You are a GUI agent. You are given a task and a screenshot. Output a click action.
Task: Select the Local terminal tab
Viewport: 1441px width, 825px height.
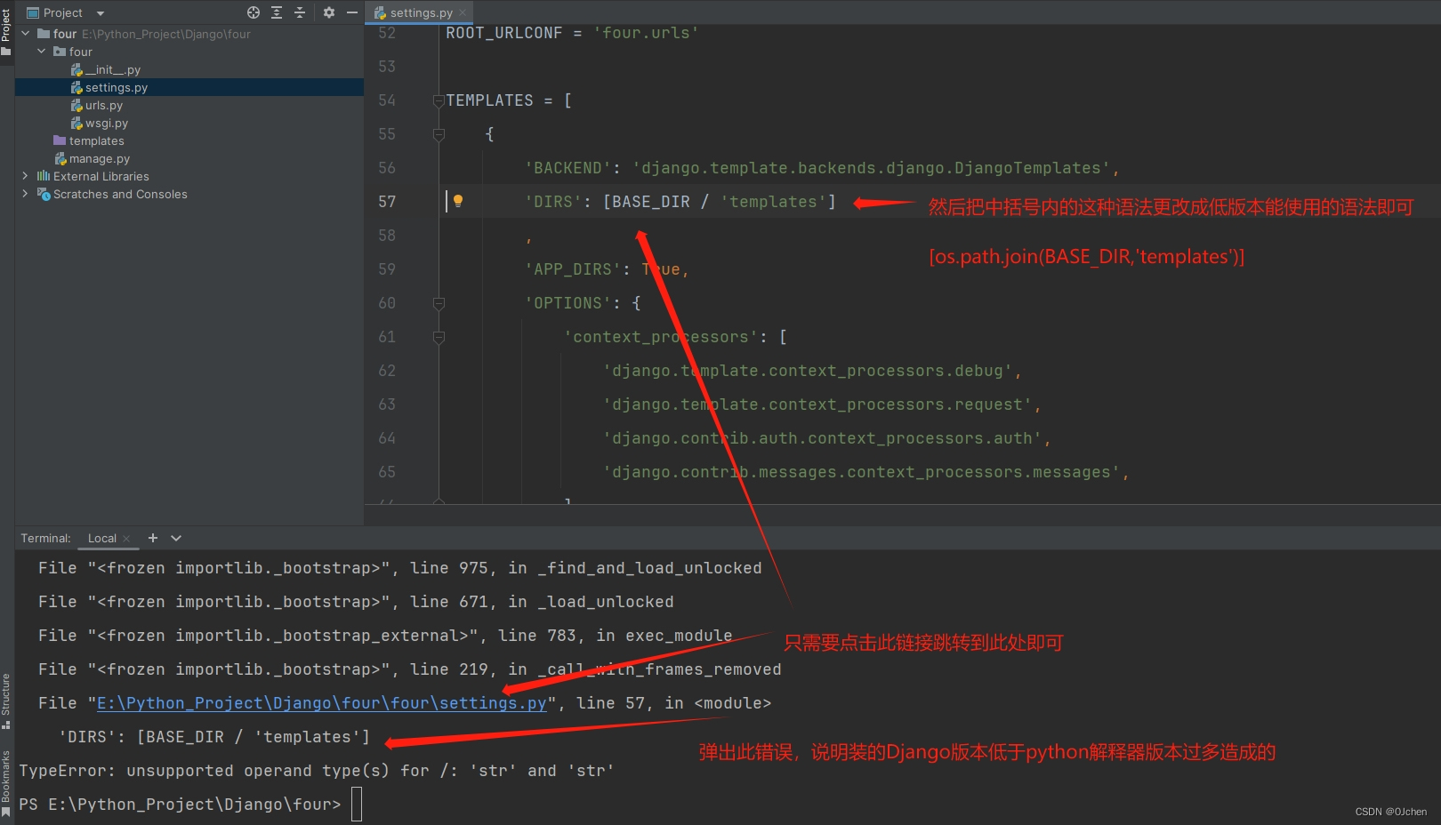(x=101, y=538)
